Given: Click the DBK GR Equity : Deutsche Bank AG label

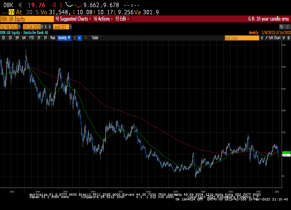Looking at the screenshot, I should point(24,32).
